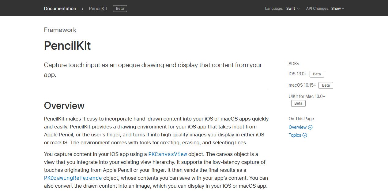This screenshot has height=191, width=388.
Task: Go to Documentation in the breadcrumb
Action: pos(60,9)
